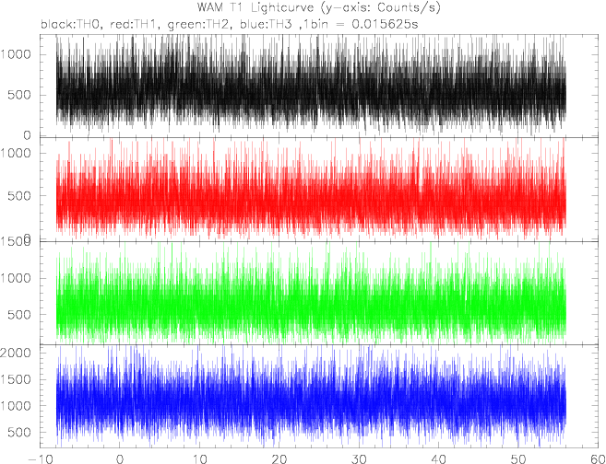Viewport: 606px width, 464px height.
Task: Select the red TH1 lightcurve panel
Action: point(320,190)
